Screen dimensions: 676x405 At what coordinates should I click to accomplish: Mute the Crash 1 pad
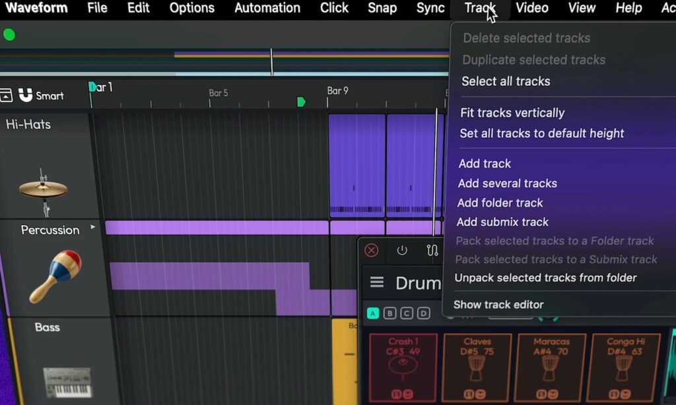click(x=407, y=394)
